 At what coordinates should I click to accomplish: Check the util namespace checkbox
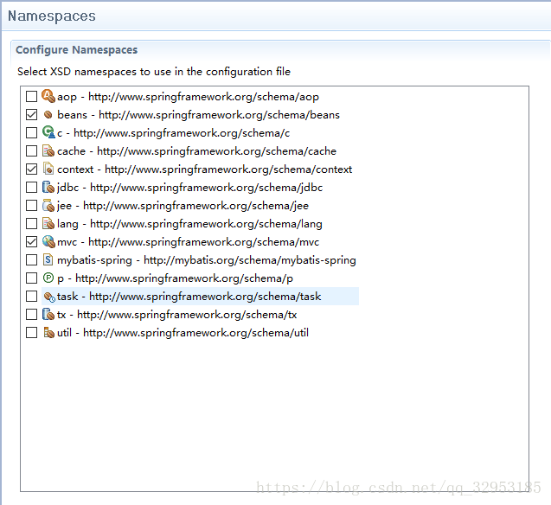32,333
